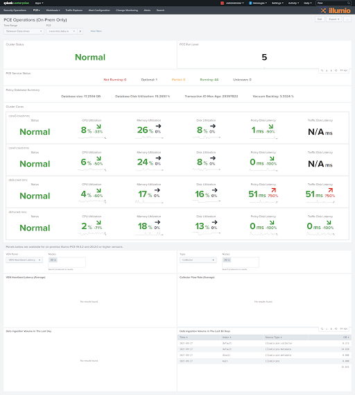Open Security Operations tab

(x=15, y=10)
